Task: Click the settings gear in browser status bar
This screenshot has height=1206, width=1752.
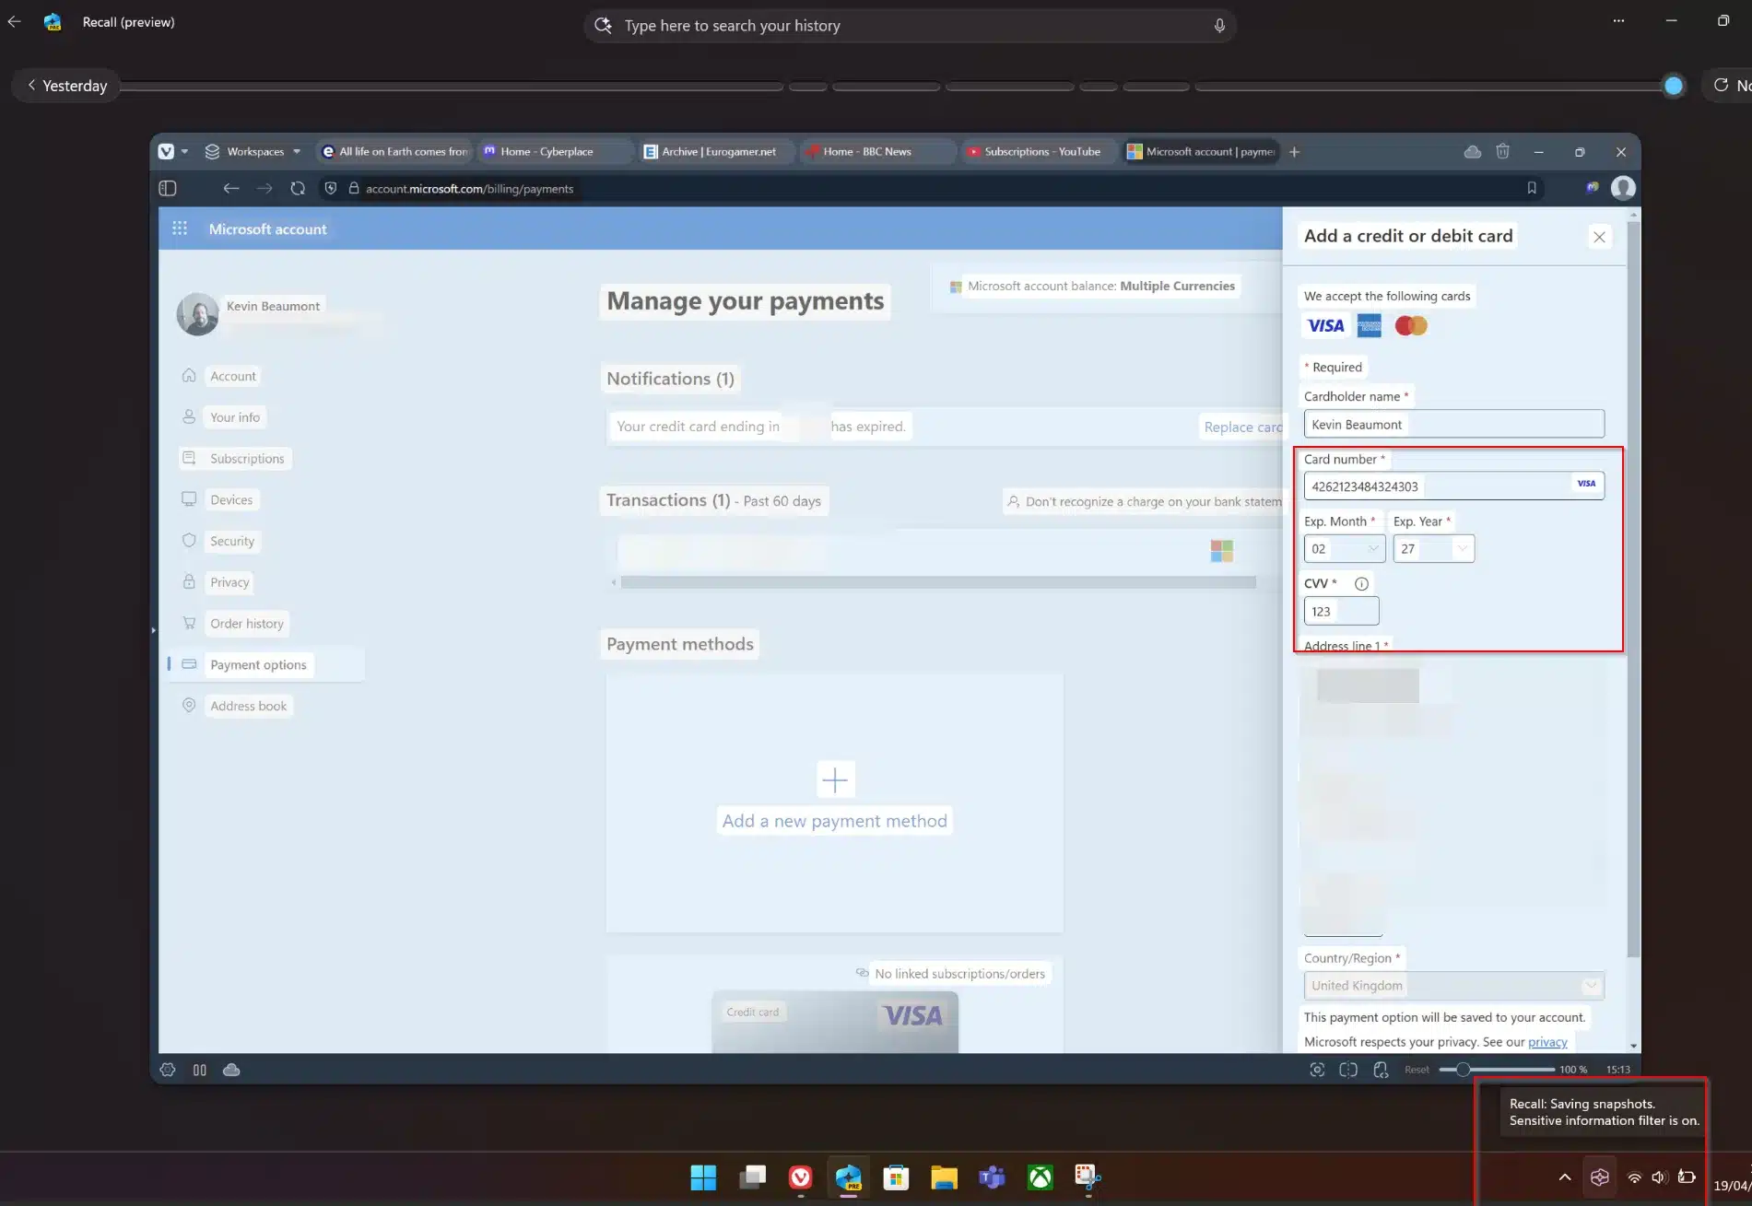Action: click(168, 1070)
